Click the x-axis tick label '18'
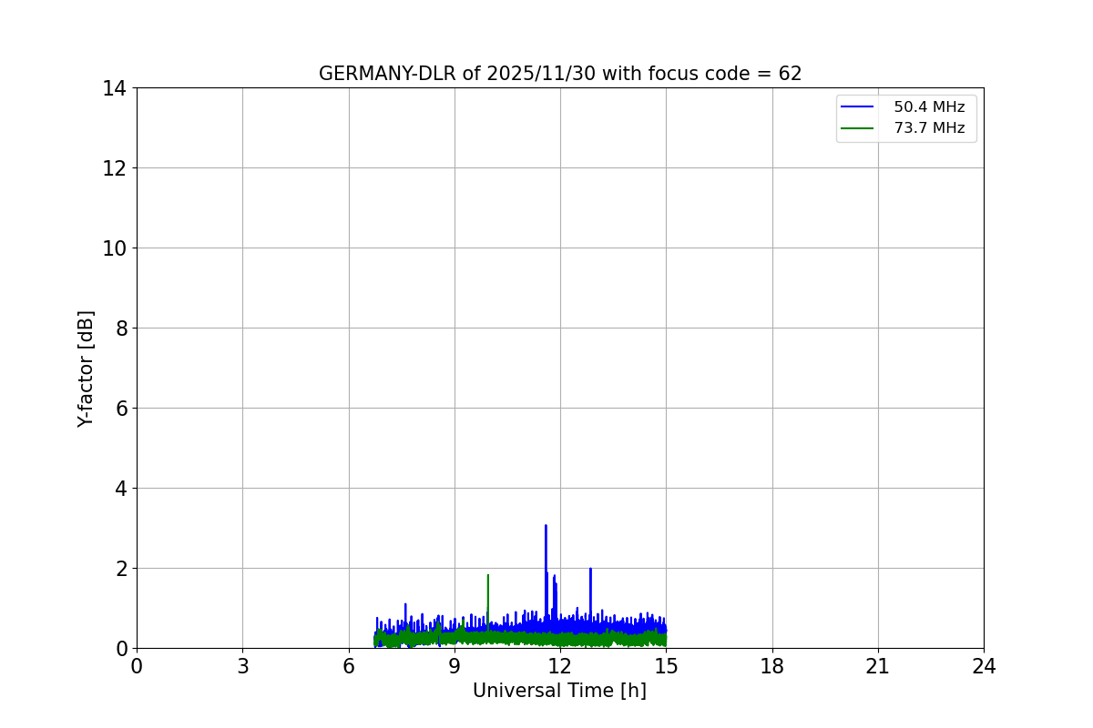Screen dimensions: 1093x728 coord(772,666)
